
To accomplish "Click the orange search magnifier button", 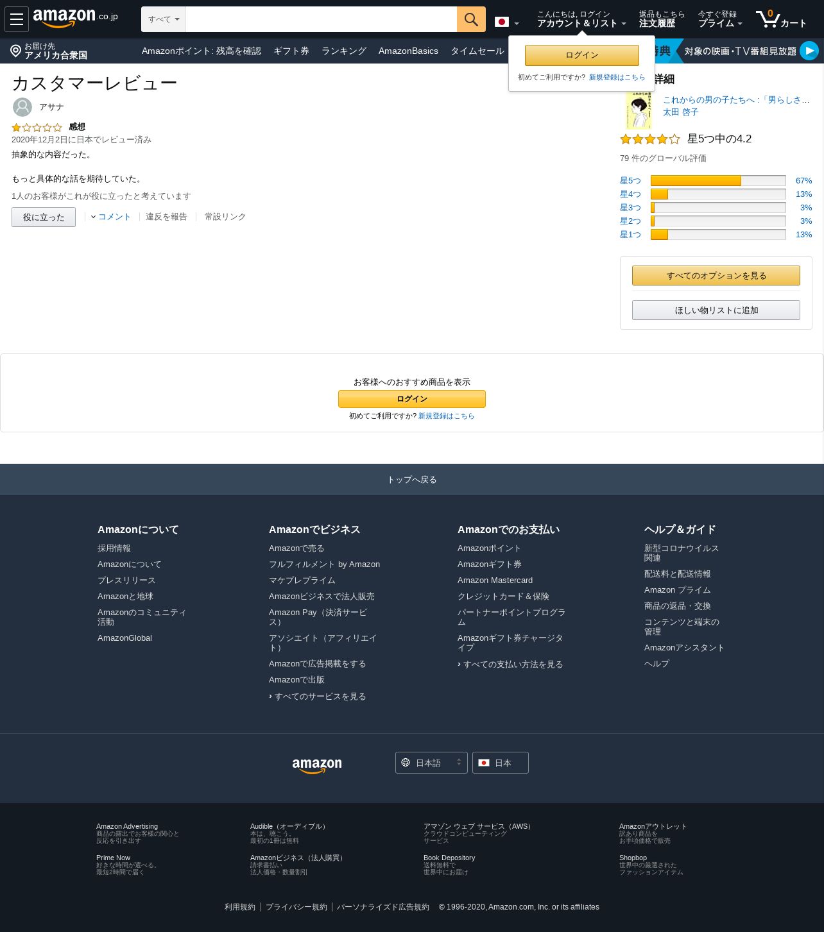I will click(x=471, y=19).
